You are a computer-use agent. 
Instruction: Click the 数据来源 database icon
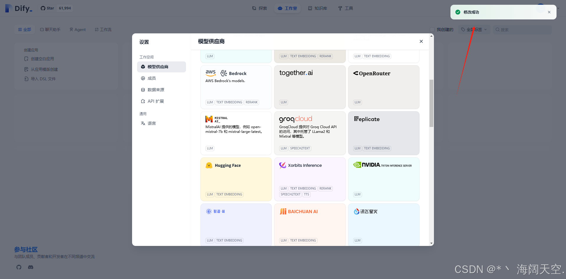[143, 90]
